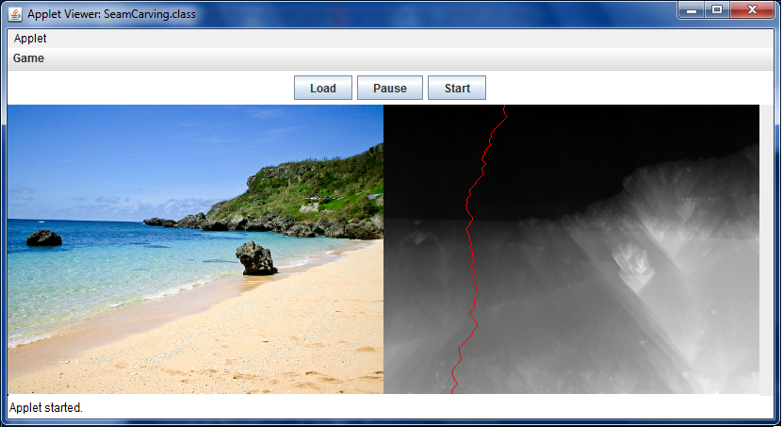The width and height of the screenshot is (783, 427).
Task: Maximize the Applet Viewer window
Action: (x=718, y=9)
